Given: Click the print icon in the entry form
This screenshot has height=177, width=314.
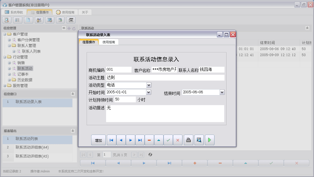Looking at the screenshot, I should (188, 140).
